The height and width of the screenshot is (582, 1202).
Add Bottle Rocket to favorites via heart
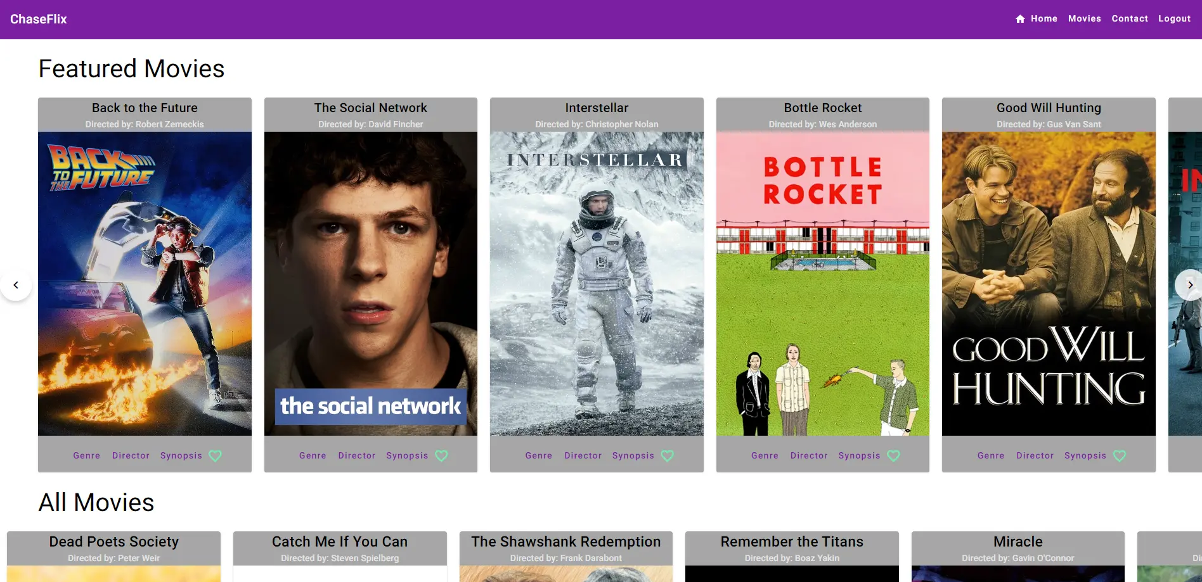[x=893, y=456]
